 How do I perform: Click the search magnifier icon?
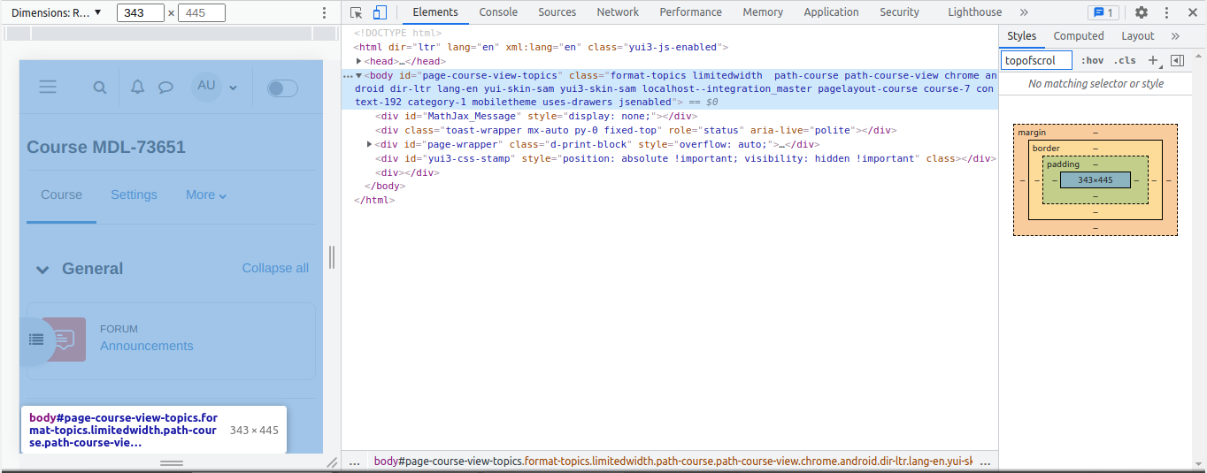pos(100,88)
